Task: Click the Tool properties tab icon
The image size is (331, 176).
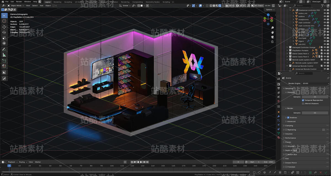Action: (x=279, y=79)
